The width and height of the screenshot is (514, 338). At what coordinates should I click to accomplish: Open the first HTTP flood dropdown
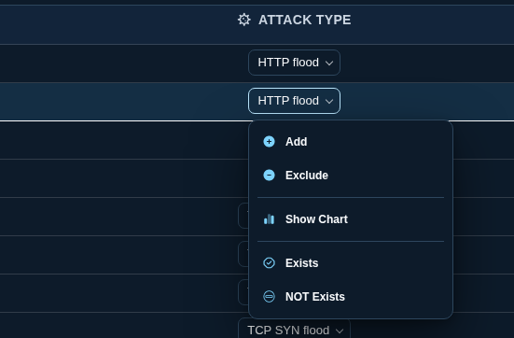click(x=294, y=63)
